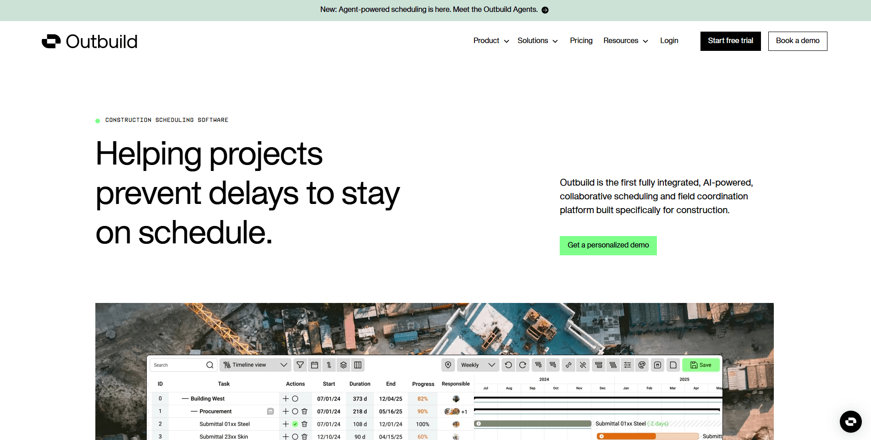Collapse the Procurement group box icon

270,412
